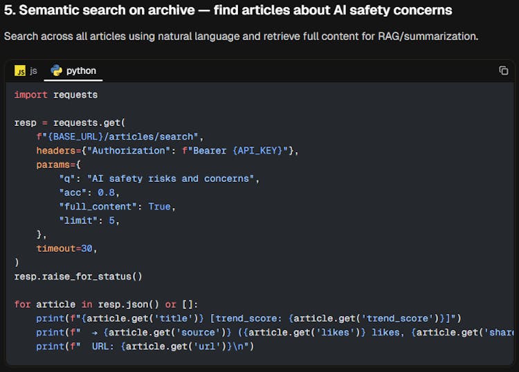The width and height of the screenshot is (519, 372).
Task: Click the description text about RAG/summarization
Action: (241, 36)
